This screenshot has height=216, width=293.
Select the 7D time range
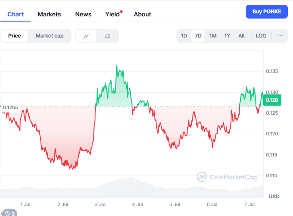point(198,36)
